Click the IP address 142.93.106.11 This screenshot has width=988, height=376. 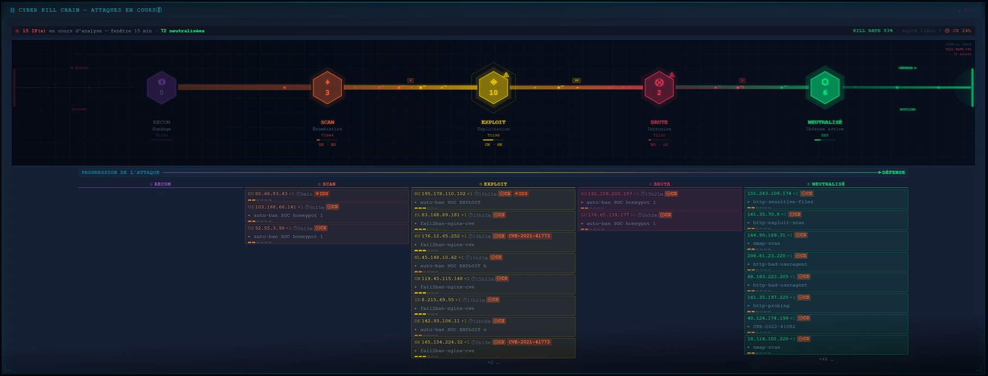(x=440, y=321)
